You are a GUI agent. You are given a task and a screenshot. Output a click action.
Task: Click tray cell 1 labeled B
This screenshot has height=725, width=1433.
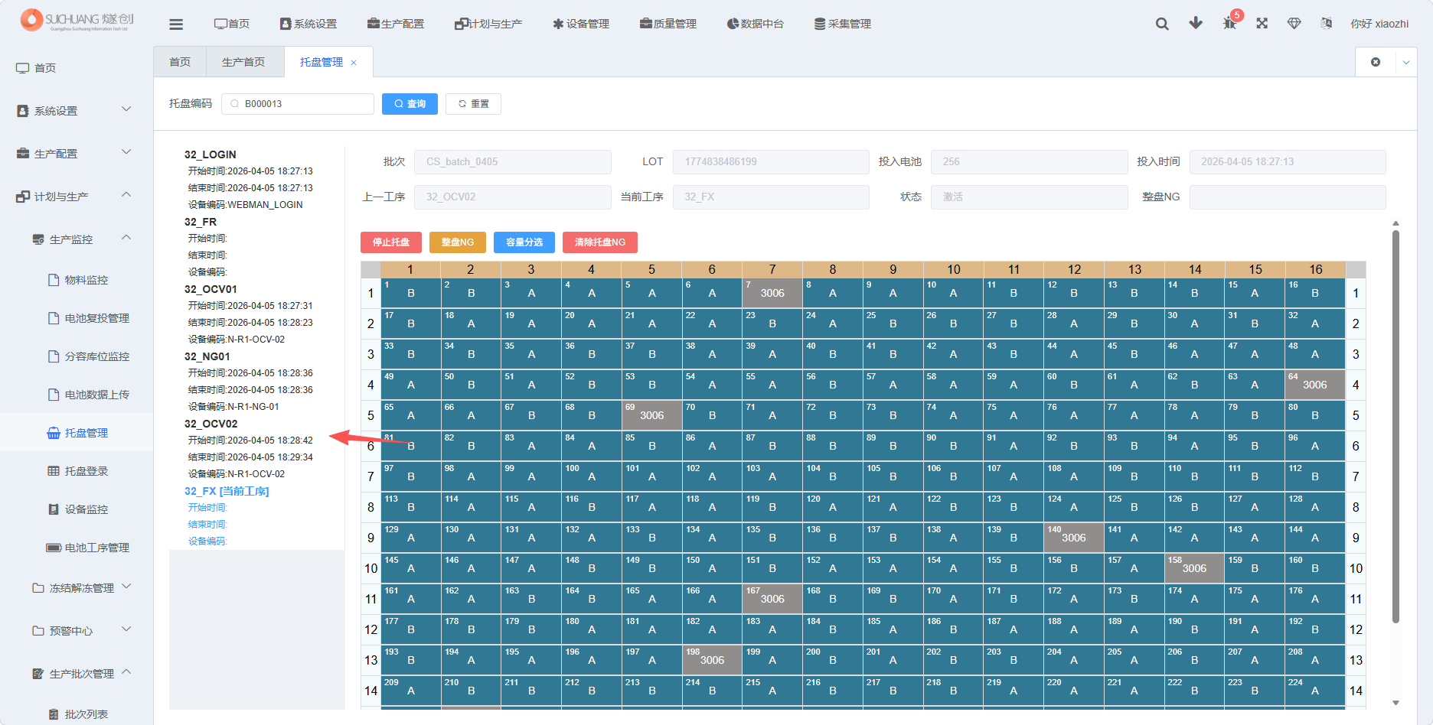pos(411,293)
